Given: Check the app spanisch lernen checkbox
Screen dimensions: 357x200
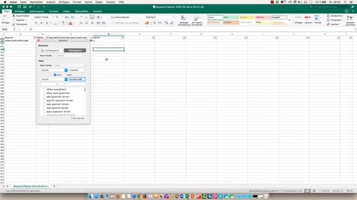Looking at the screenshot, I should [x=45, y=104].
